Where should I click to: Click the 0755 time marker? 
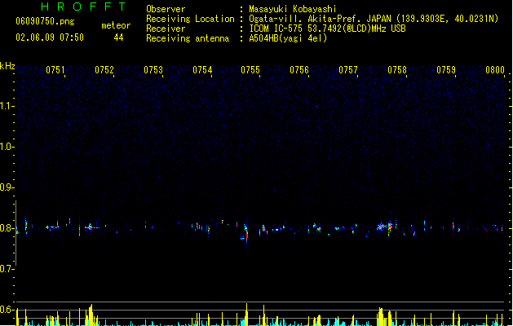(250, 70)
